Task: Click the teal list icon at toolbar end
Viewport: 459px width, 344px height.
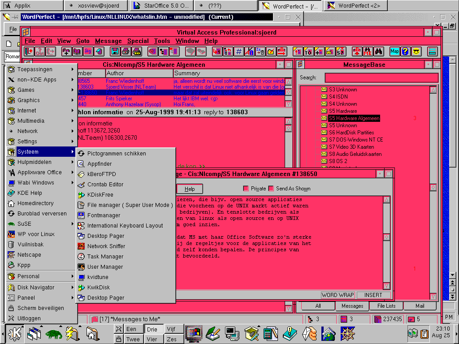Action: point(432,52)
